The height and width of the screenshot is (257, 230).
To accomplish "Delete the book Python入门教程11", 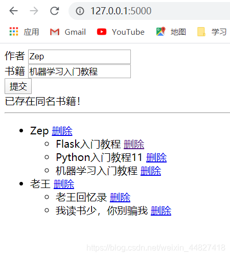I will [156, 157].
